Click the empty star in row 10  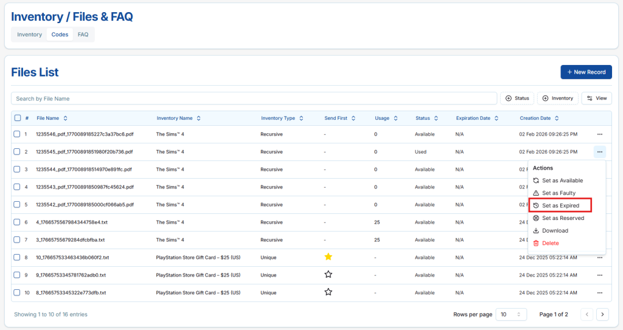pos(329,292)
